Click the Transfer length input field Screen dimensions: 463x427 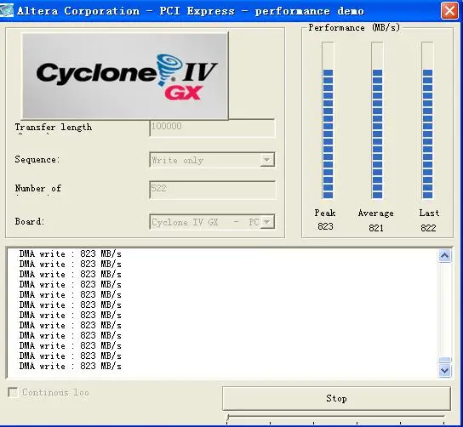[212, 128]
